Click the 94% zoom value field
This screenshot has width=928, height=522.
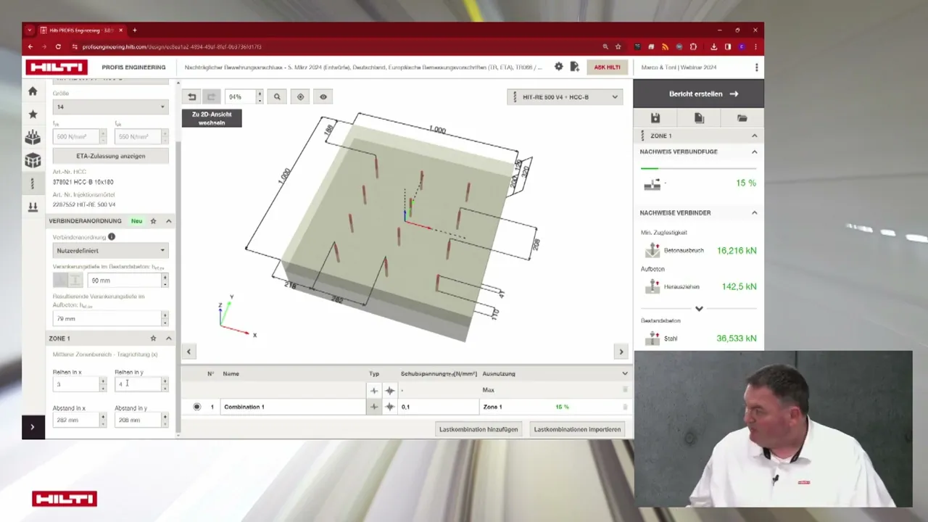(240, 96)
